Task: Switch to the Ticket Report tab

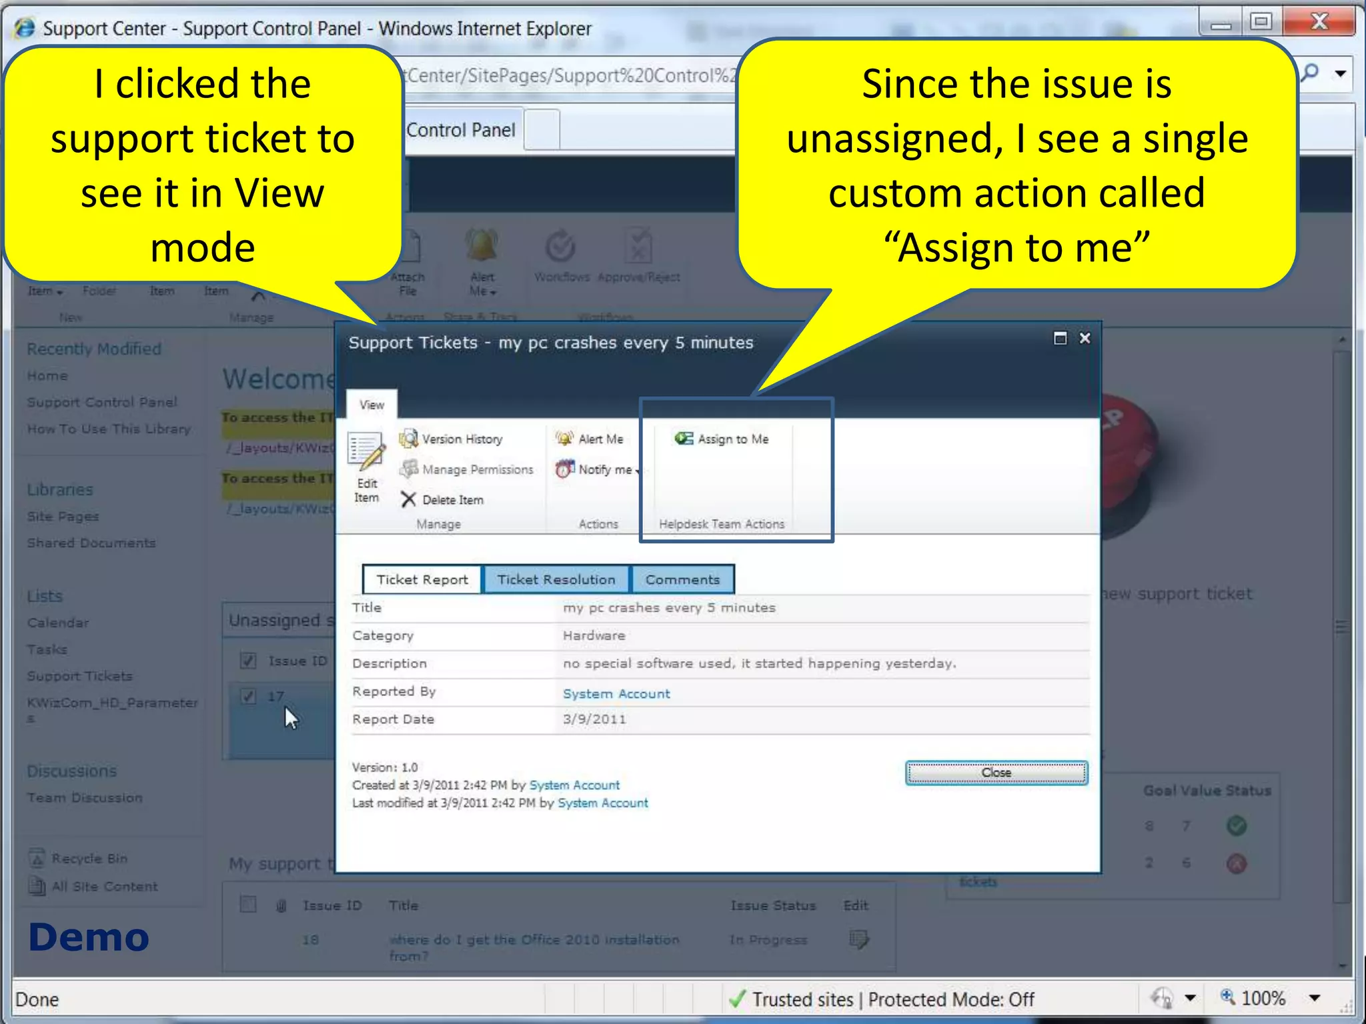Action: click(422, 579)
